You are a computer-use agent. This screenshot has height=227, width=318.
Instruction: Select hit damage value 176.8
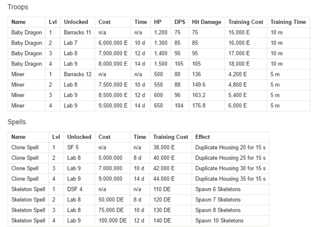click(199, 106)
